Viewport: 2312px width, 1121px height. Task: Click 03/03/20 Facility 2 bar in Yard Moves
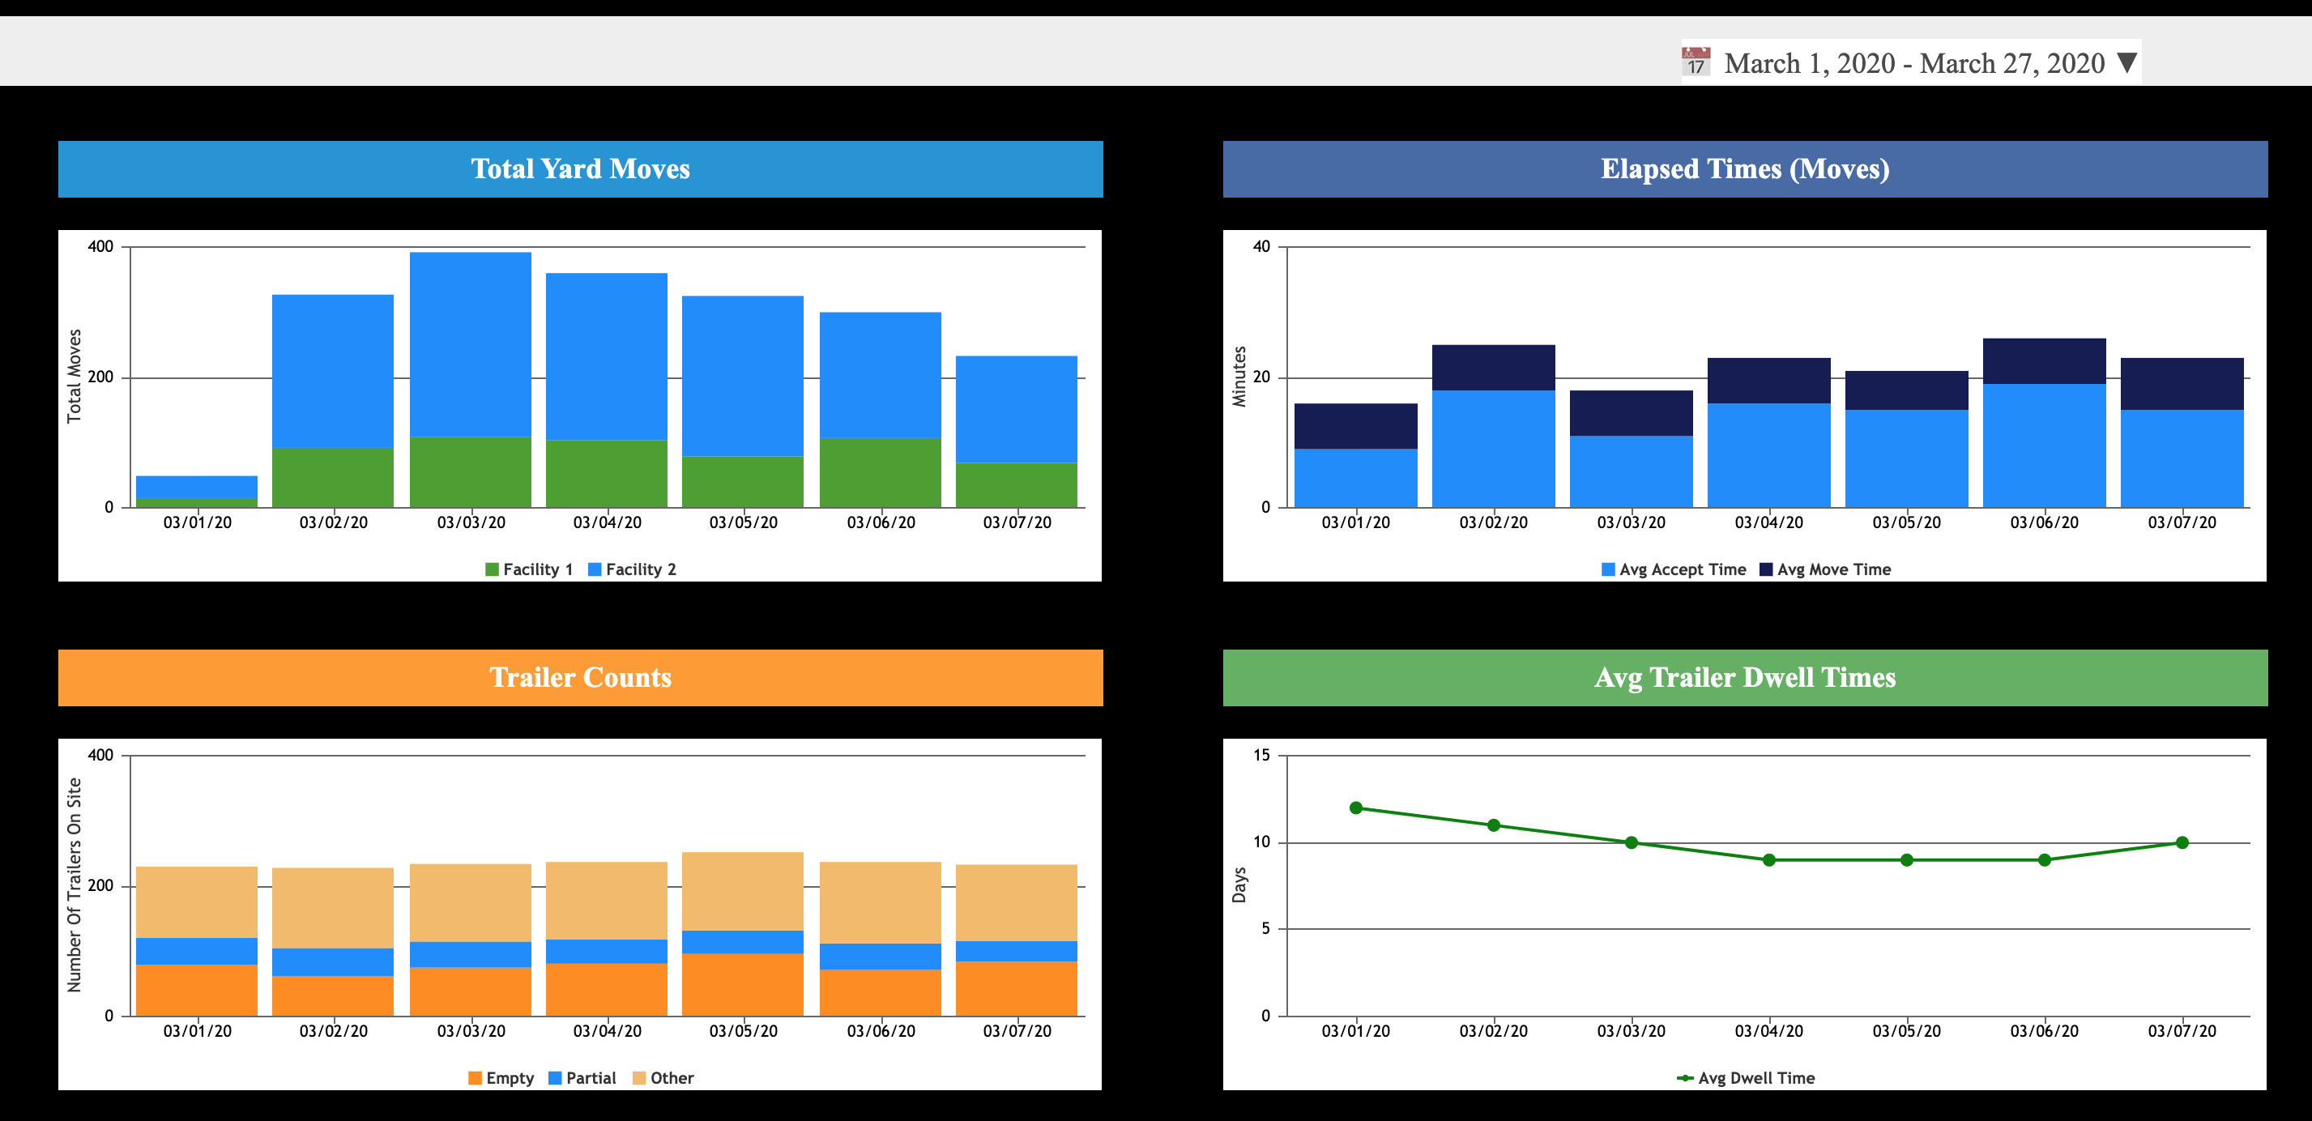tap(471, 343)
